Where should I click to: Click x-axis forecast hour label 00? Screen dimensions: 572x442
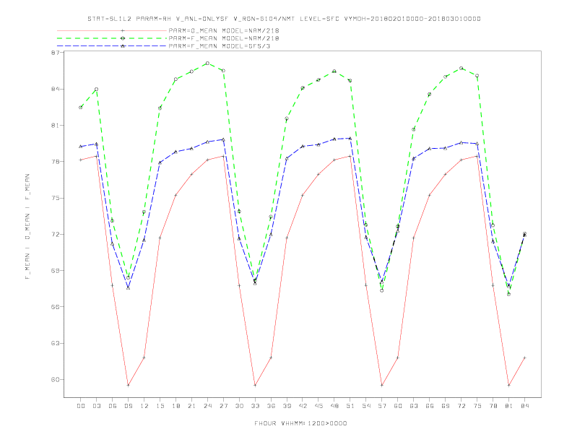coord(81,406)
